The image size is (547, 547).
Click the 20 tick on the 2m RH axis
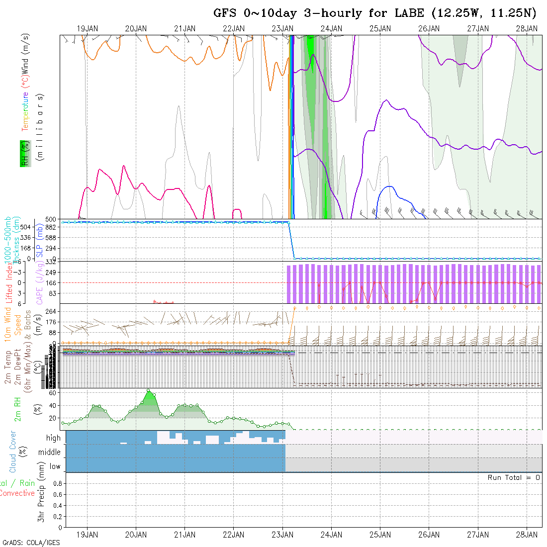point(52,418)
